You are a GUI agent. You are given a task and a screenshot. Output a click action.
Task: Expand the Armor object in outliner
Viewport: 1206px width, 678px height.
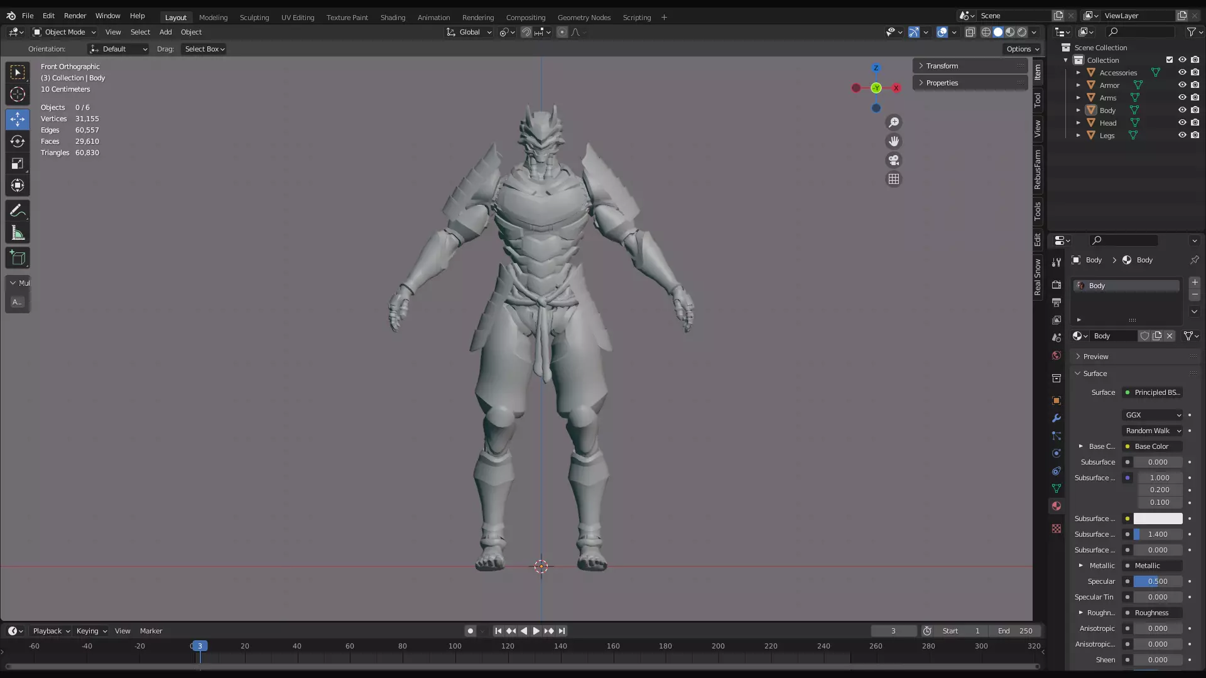(x=1078, y=85)
